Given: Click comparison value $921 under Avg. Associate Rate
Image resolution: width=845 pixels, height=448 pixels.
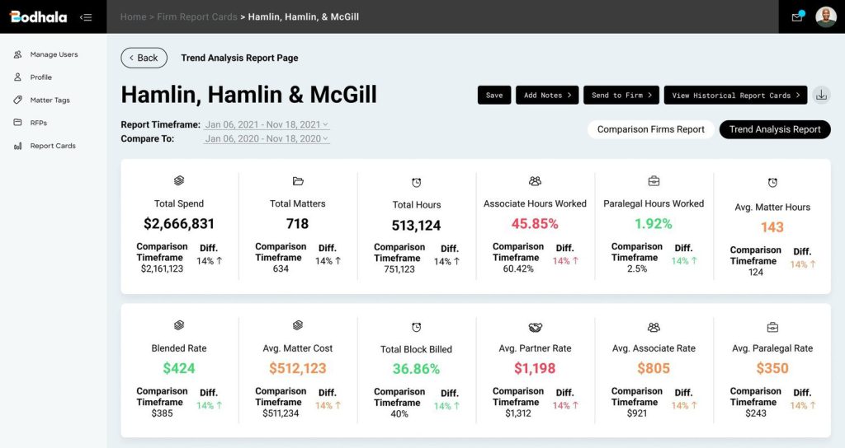Looking at the screenshot, I should pyautogui.click(x=636, y=413).
